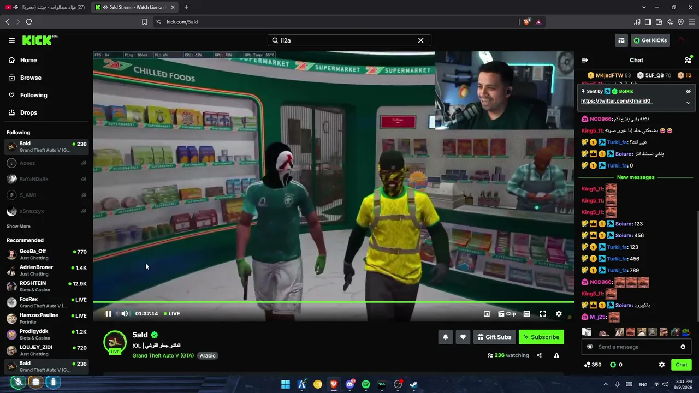Open Spotify from the taskbar
Image resolution: width=699 pixels, height=393 pixels.
pos(366,384)
